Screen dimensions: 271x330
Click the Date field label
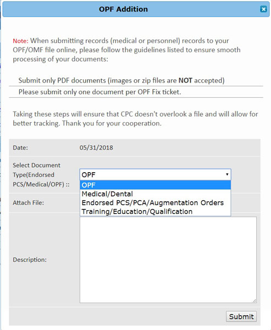[x=20, y=147]
